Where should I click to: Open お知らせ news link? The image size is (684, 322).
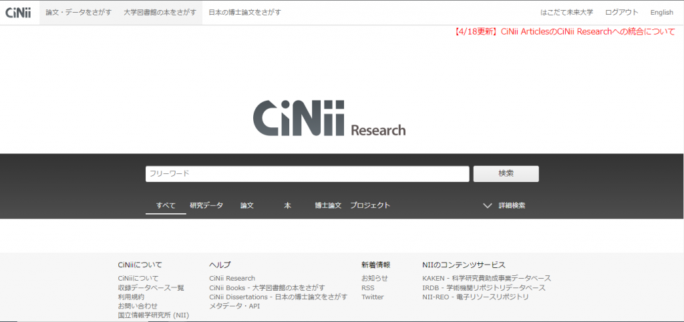pos(375,278)
